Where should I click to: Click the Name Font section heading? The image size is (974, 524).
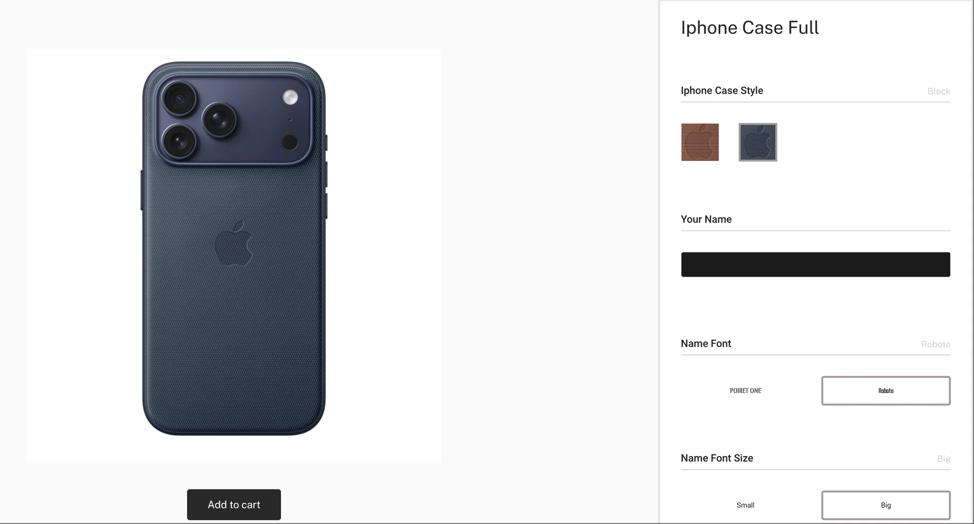click(706, 343)
